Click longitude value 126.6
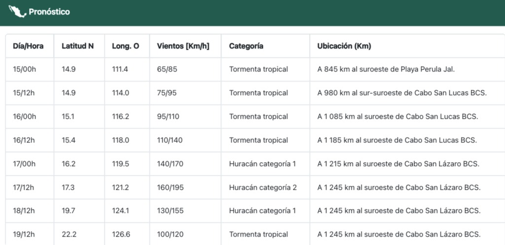 (121, 234)
